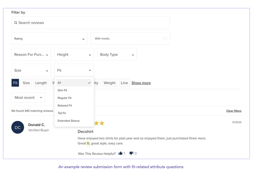Select Slim Fit from the list
257x177 pixels.
pyautogui.click(x=63, y=90)
